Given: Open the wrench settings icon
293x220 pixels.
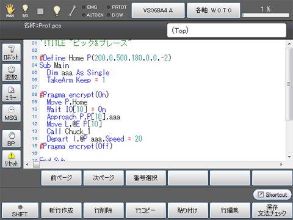Looking at the screenshot, I should click(x=73, y=10).
